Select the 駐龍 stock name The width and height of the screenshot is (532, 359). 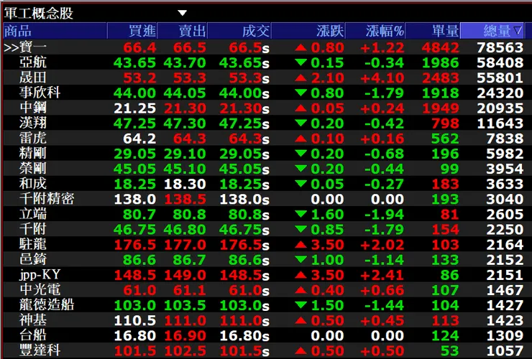pos(33,244)
